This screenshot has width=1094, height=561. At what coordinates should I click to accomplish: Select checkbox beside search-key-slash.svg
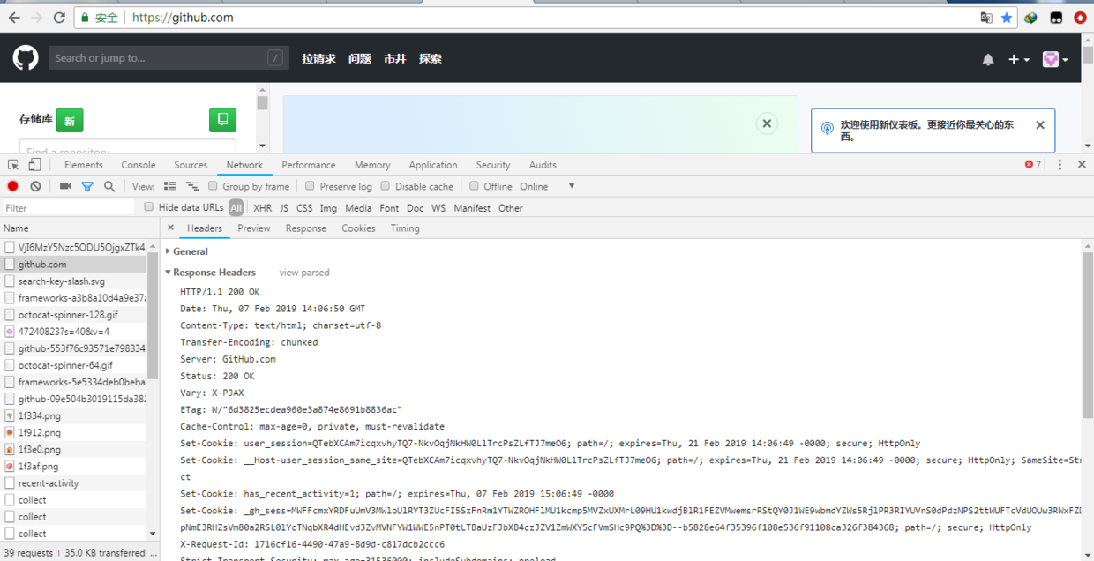tap(10, 281)
